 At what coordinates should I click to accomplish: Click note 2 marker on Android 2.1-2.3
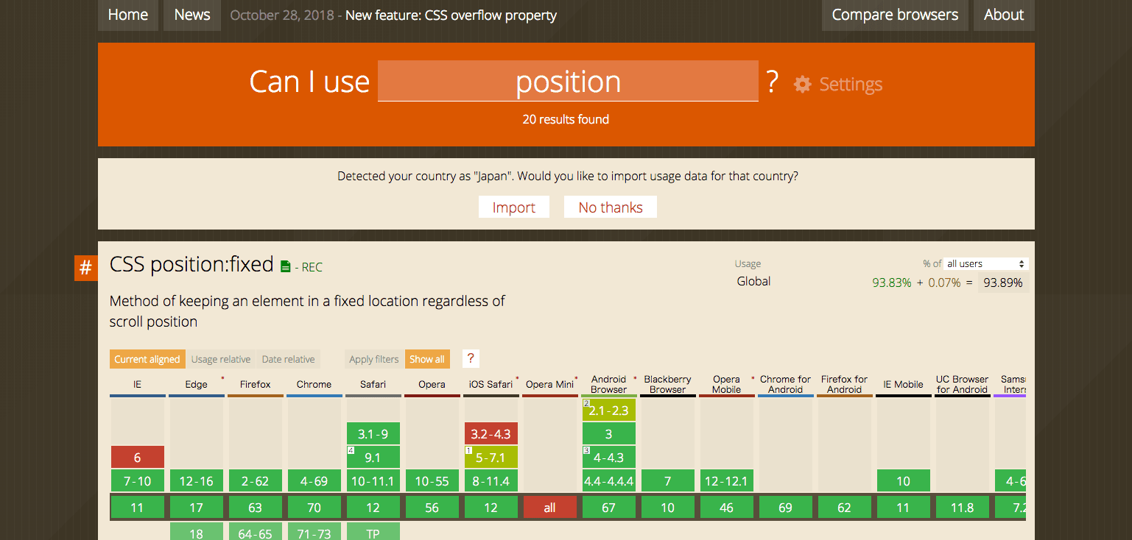[587, 403]
